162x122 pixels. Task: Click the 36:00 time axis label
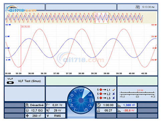point(31,74)
